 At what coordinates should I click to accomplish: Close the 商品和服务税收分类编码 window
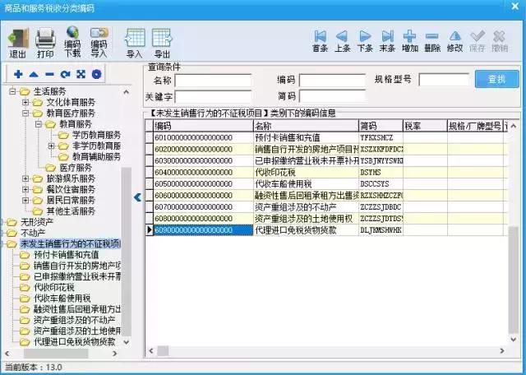514,7
